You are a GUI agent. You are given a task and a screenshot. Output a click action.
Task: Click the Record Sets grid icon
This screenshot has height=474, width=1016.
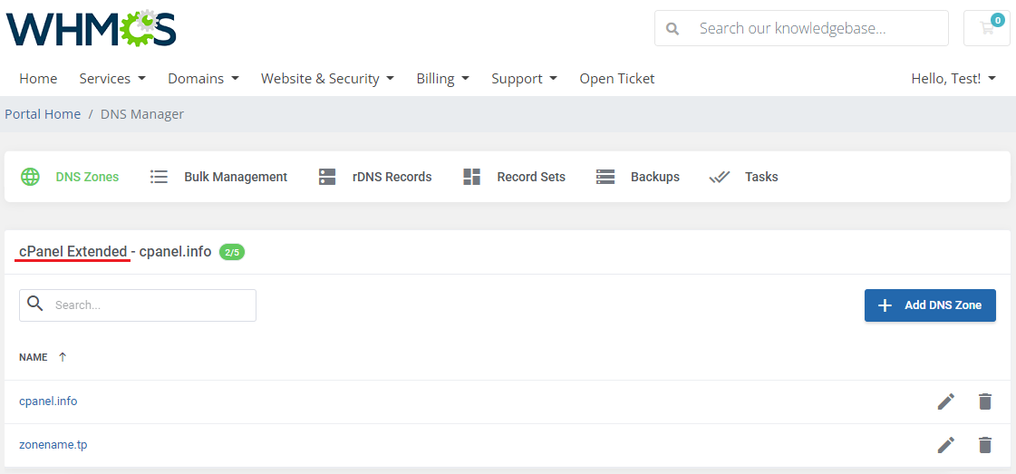pyautogui.click(x=471, y=177)
